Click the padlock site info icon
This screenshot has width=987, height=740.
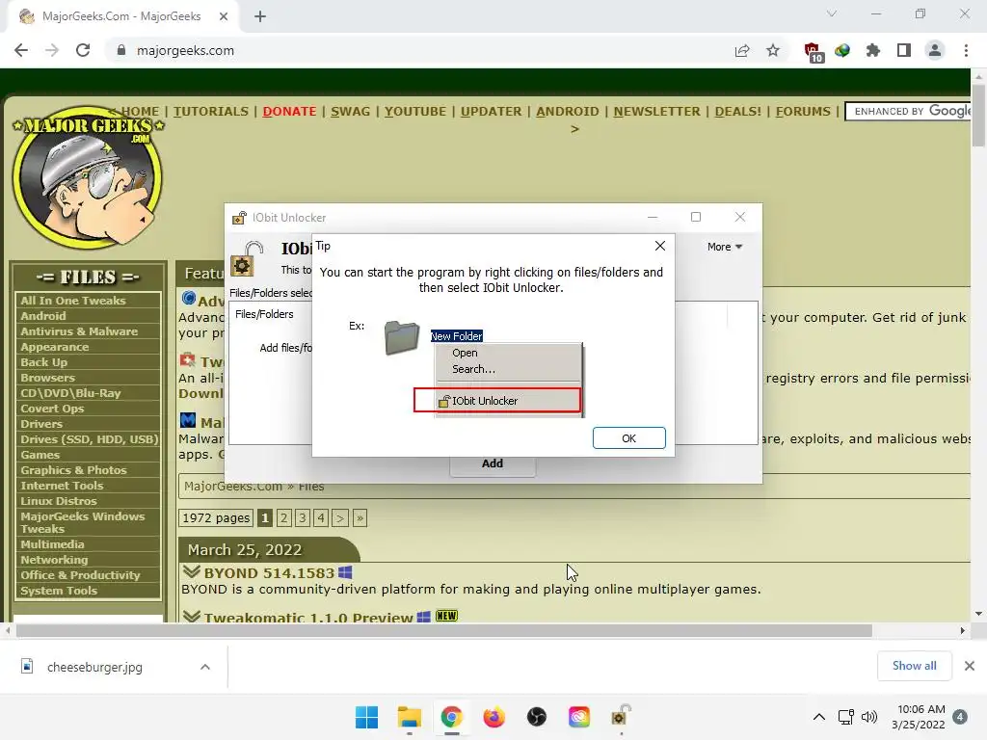tap(121, 50)
